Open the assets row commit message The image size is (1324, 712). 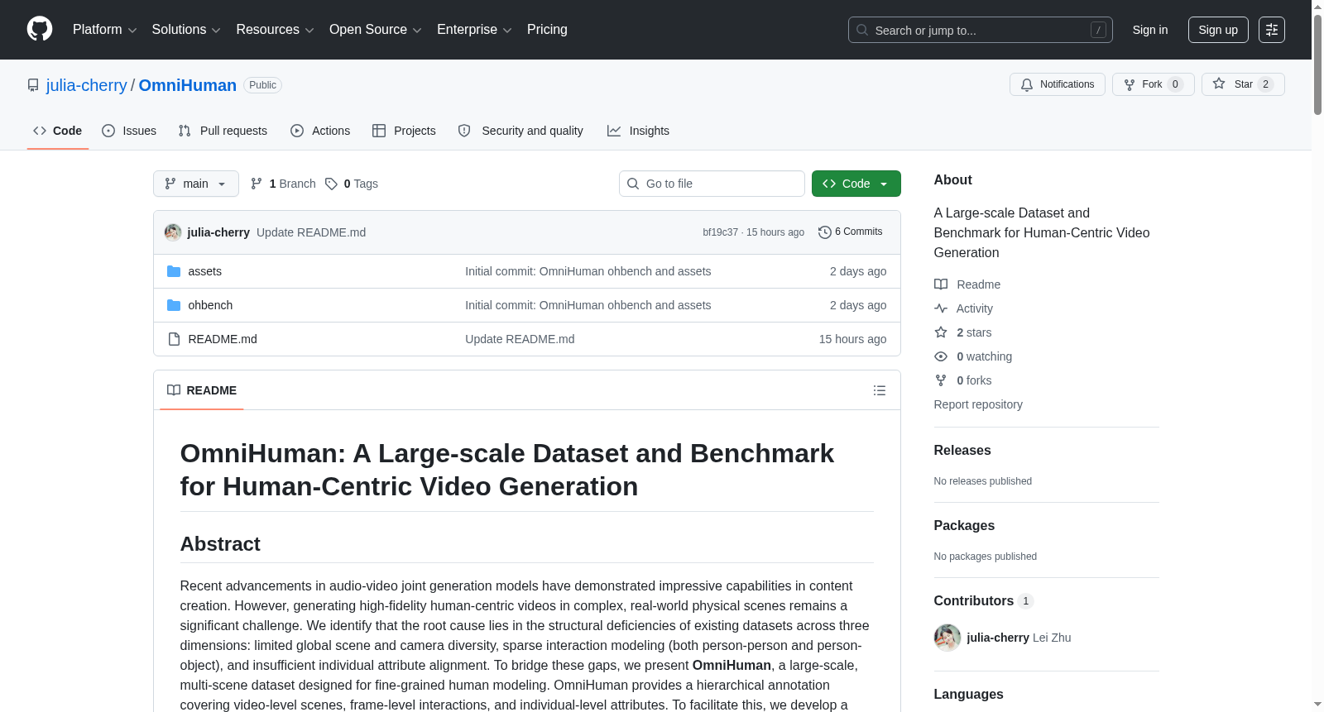pyautogui.click(x=588, y=271)
